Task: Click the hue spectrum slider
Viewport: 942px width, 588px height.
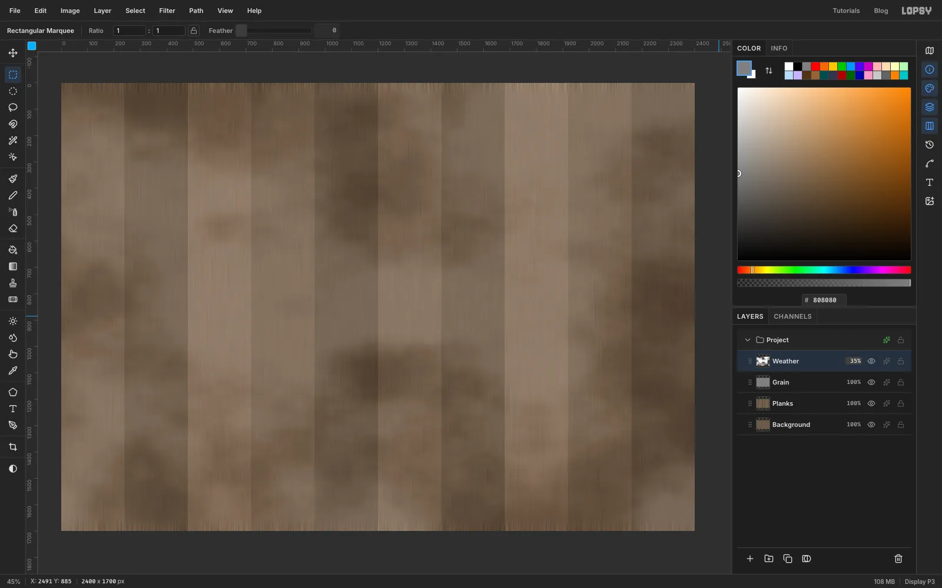Action: tap(824, 270)
